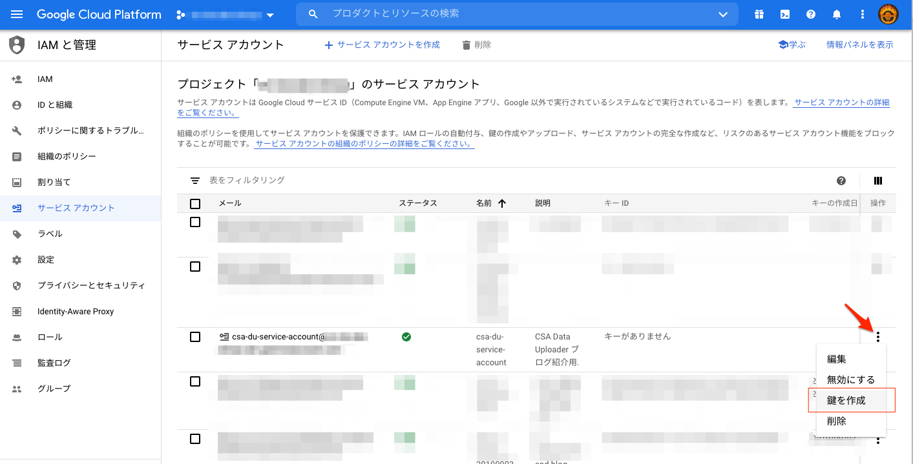Open ID と組織 sidebar item

[80, 105]
